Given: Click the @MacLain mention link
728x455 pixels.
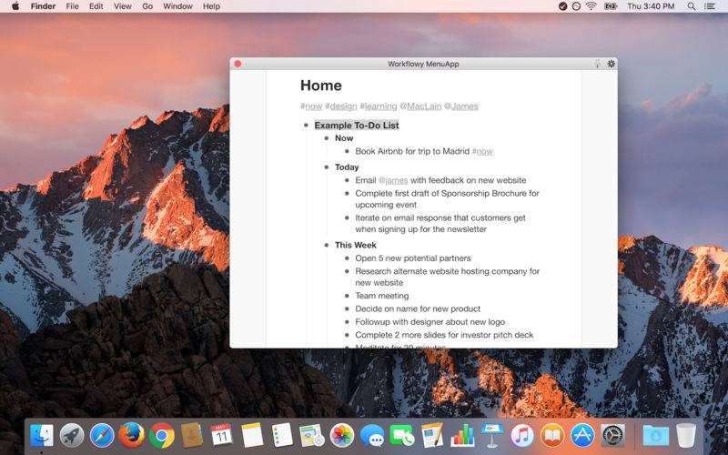Looking at the screenshot, I should coord(420,106).
